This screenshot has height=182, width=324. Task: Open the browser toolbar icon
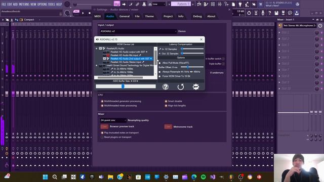pyautogui.click(x=226, y=4)
